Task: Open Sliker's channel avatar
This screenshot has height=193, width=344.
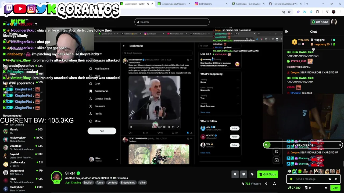Action: click(x=56, y=177)
